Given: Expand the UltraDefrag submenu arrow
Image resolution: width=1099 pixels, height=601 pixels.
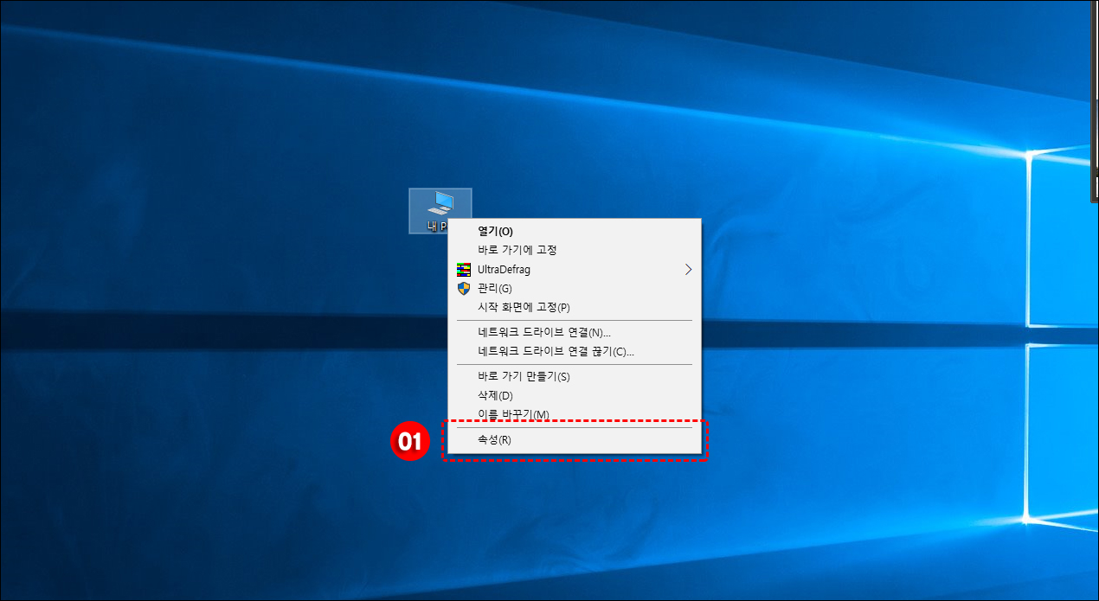Looking at the screenshot, I should (688, 269).
